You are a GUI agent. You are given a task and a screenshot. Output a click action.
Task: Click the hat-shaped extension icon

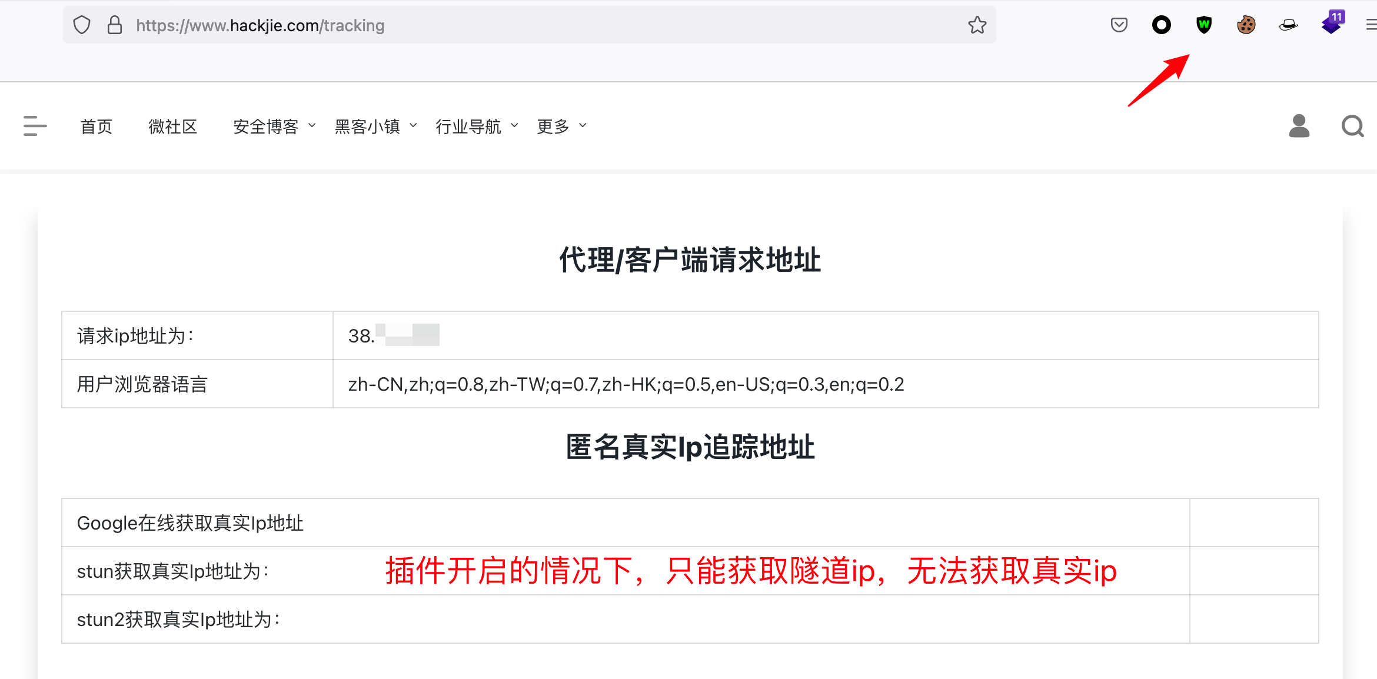coord(1288,25)
